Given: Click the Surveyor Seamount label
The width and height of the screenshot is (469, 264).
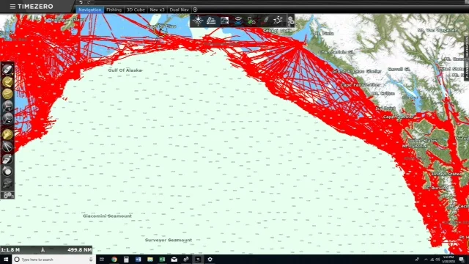Looking at the screenshot, I should click(x=169, y=240).
